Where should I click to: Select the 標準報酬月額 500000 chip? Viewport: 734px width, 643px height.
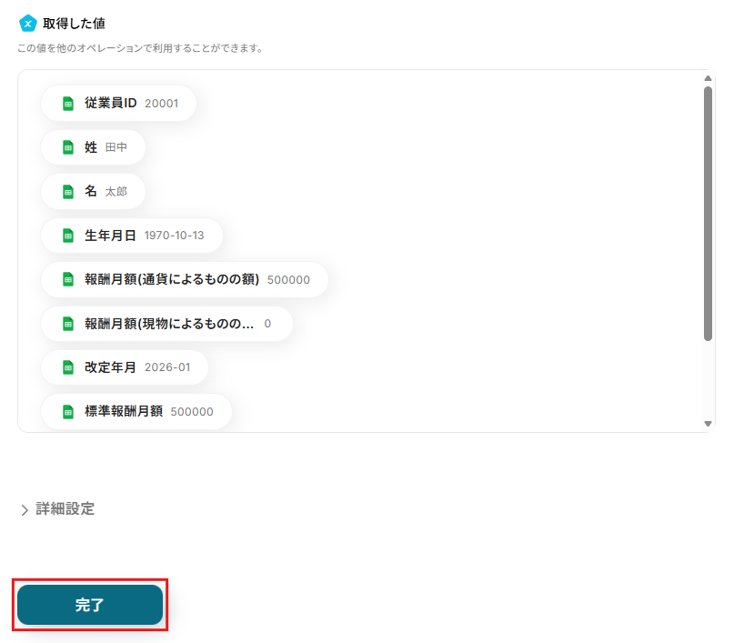(137, 411)
